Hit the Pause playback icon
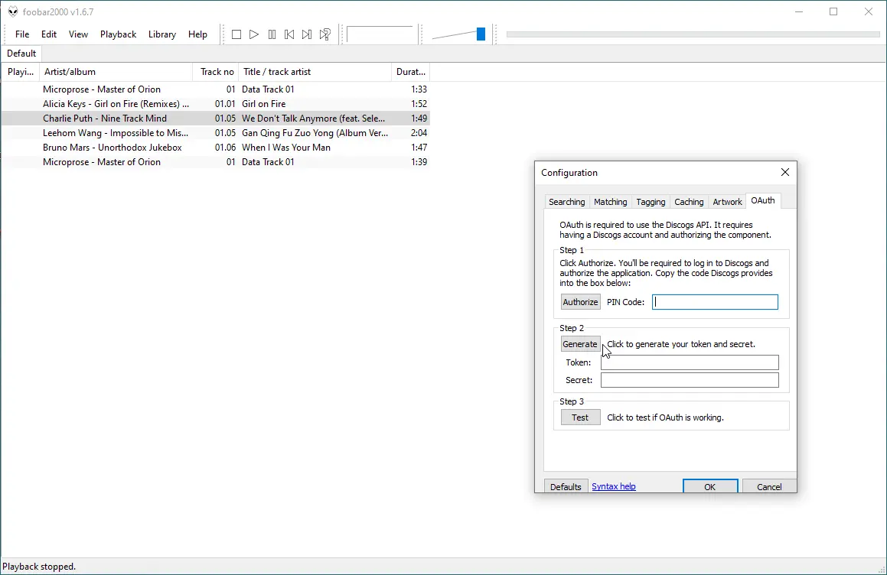Screen dimensions: 887x575 pyautogui.click(x=272, y=34)
